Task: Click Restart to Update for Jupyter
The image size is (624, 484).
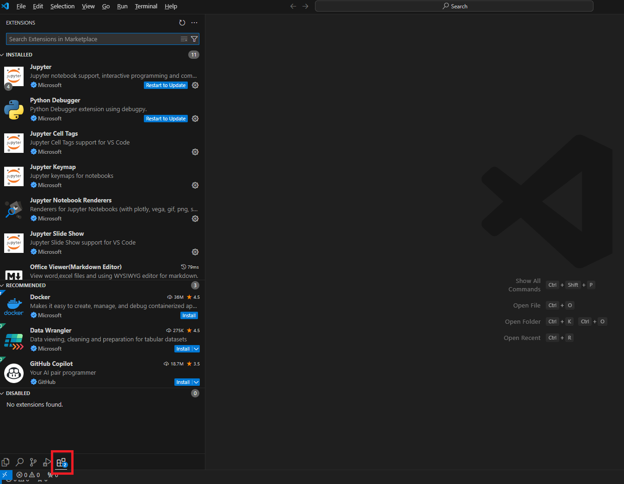Action: point(166,85)
